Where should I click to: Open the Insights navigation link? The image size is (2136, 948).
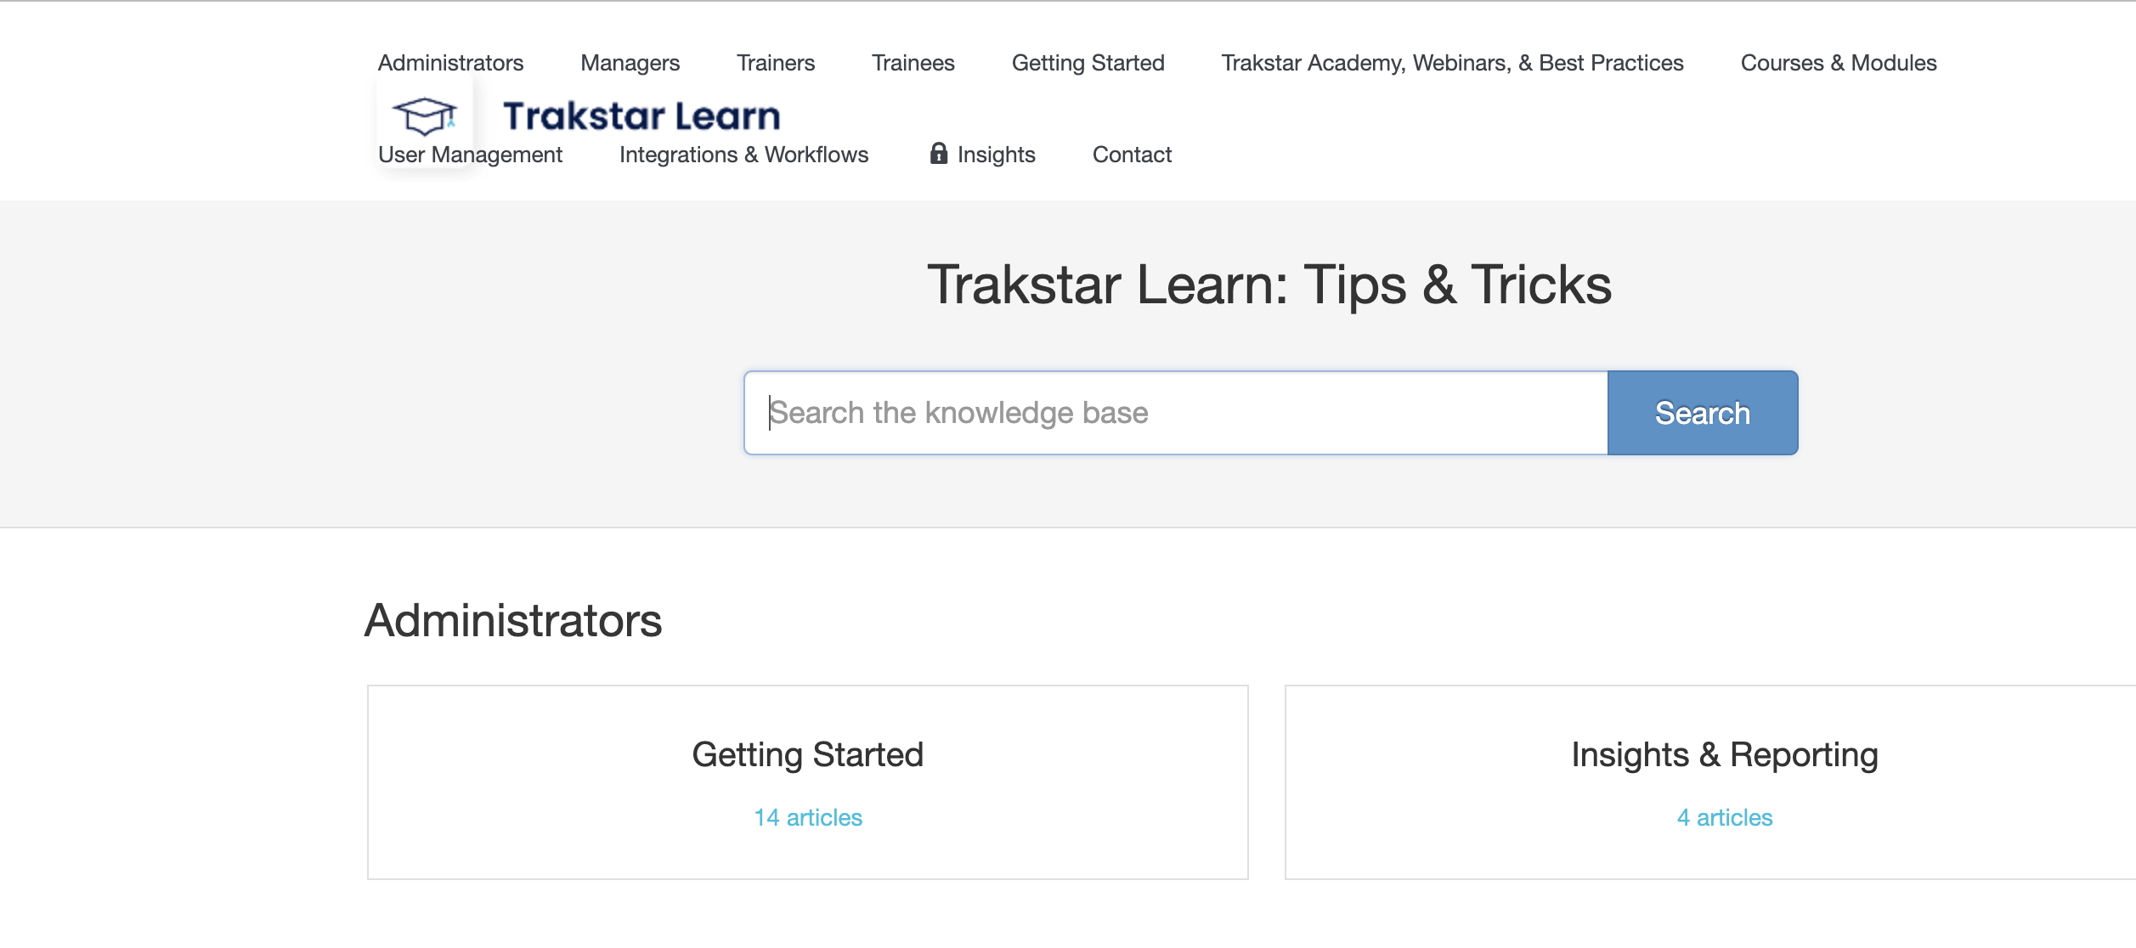click(x=996, y=155)
